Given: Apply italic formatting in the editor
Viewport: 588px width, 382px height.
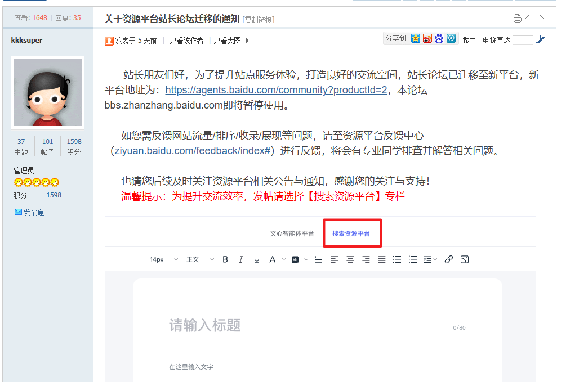Looking at the screenshot, I should [240, 259].
